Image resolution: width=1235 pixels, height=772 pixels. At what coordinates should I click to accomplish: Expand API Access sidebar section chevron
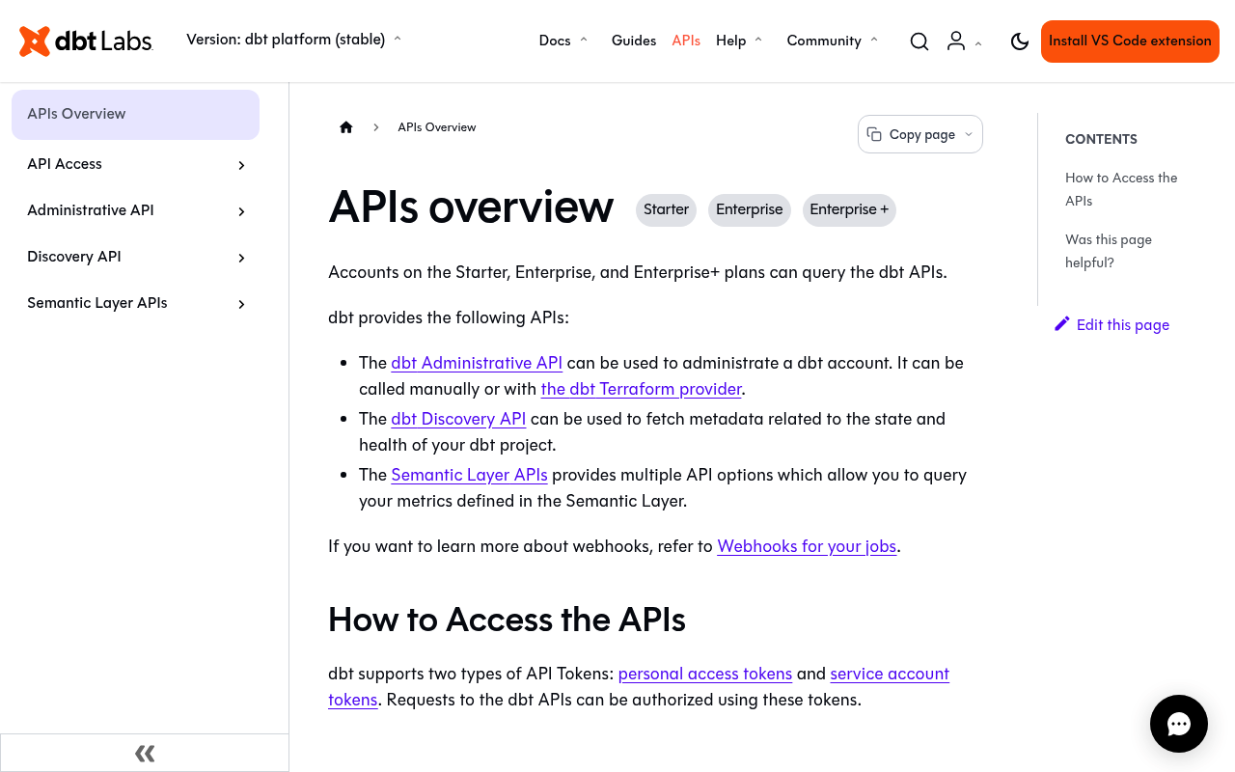coord(241,165)
